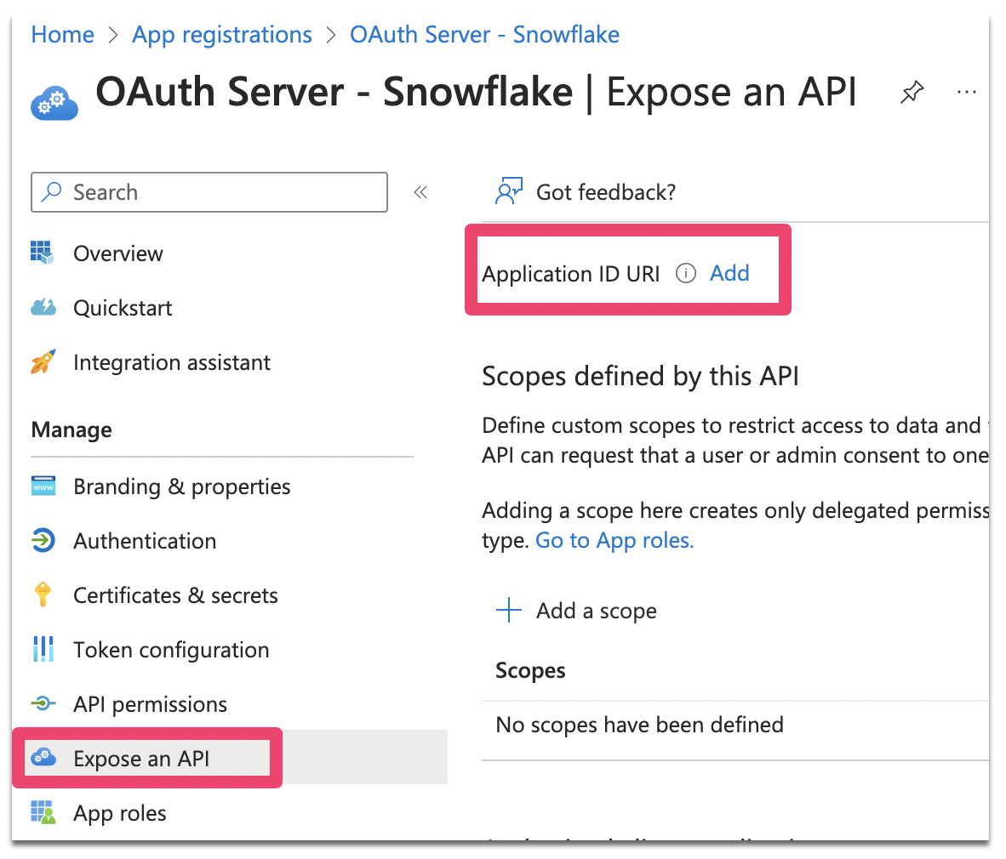Viewport: 1006px width, 859px height.
Task: Open the Overview menu item
Action: 118,253
